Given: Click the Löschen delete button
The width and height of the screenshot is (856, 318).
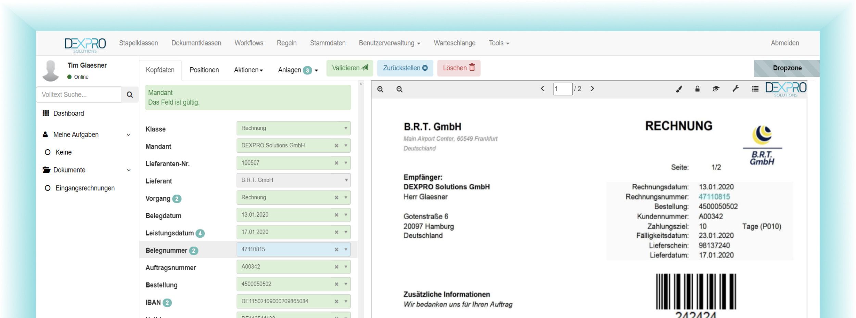Looking at the screenshot, I should pos(459,68).
